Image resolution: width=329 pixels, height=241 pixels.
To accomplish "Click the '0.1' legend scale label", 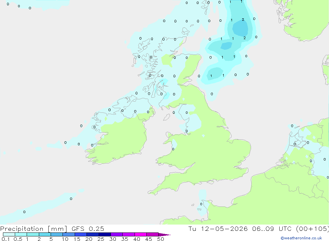I will click(6, 239).
